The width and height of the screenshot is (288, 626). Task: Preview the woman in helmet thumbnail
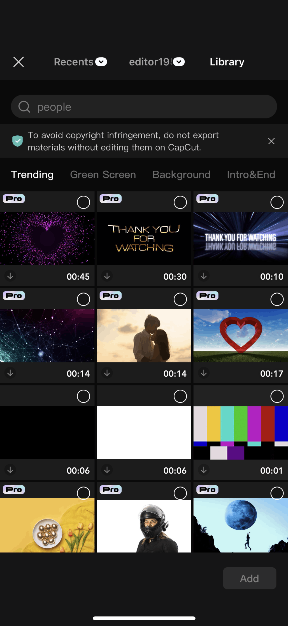click(144, 526)
